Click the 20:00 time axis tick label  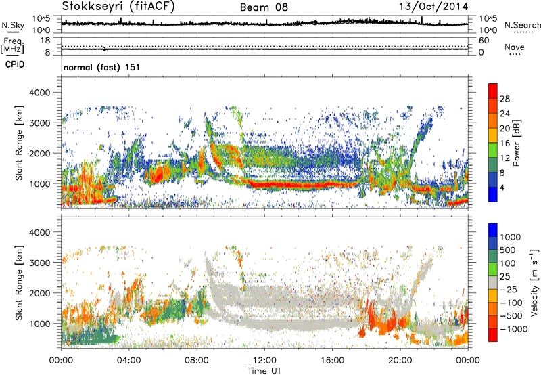pos(400,361)
